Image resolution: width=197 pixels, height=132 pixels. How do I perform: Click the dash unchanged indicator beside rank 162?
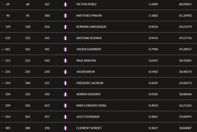coord(3,50)
